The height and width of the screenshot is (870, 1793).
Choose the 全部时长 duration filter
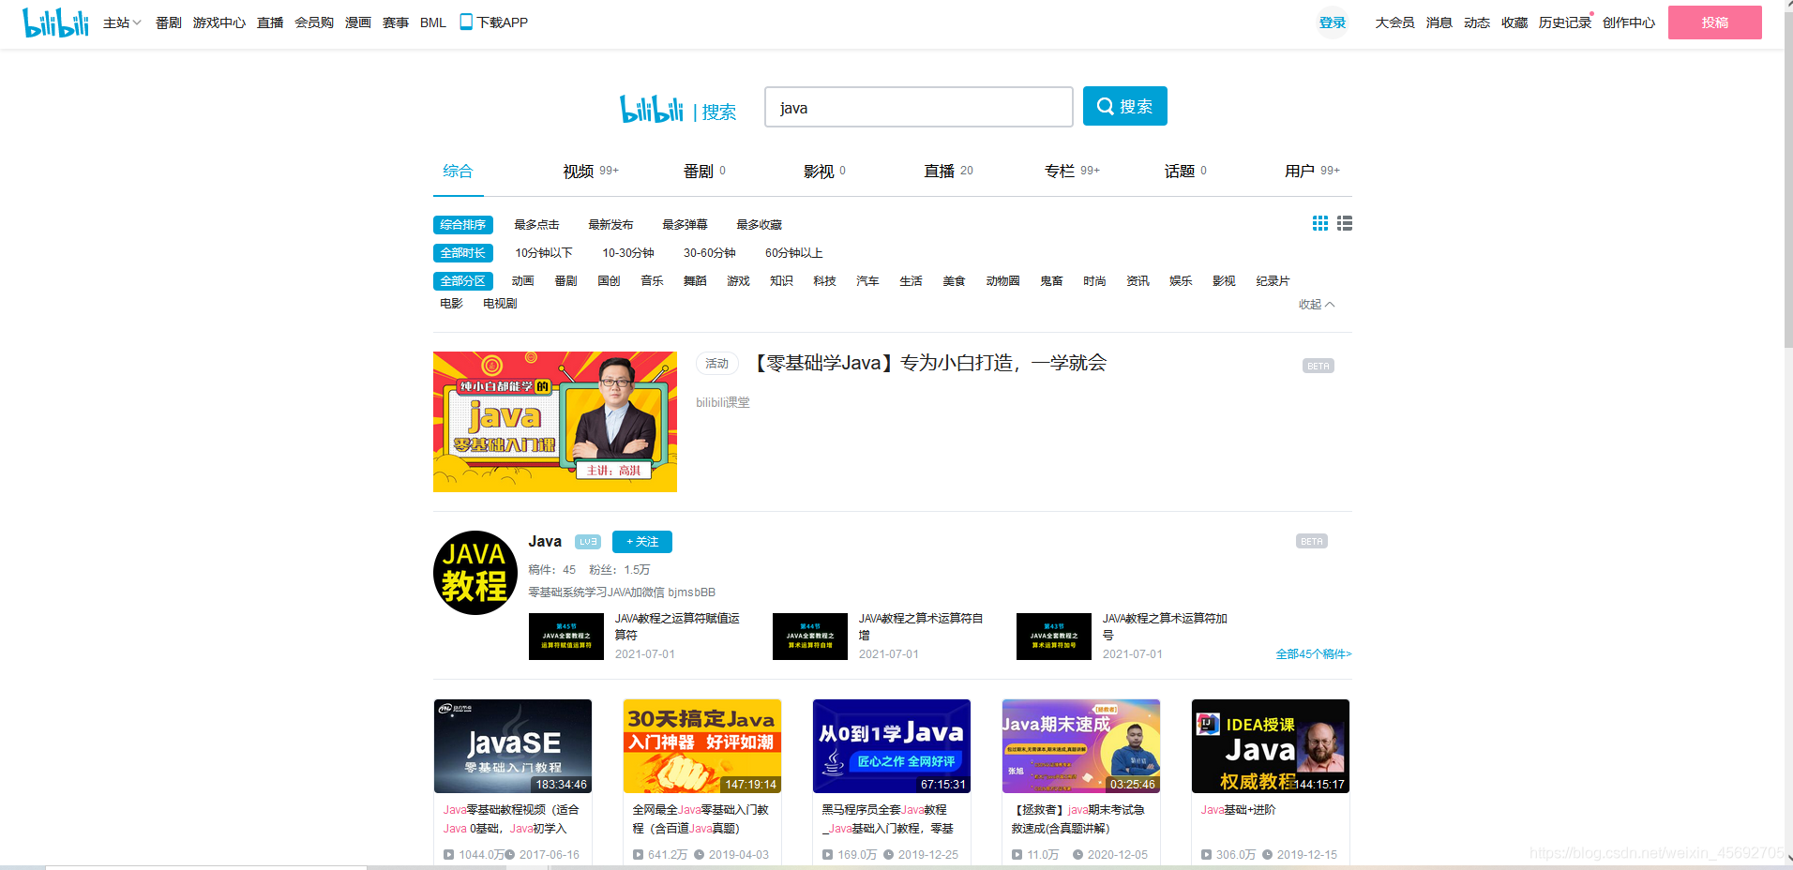tap(463, 253)
